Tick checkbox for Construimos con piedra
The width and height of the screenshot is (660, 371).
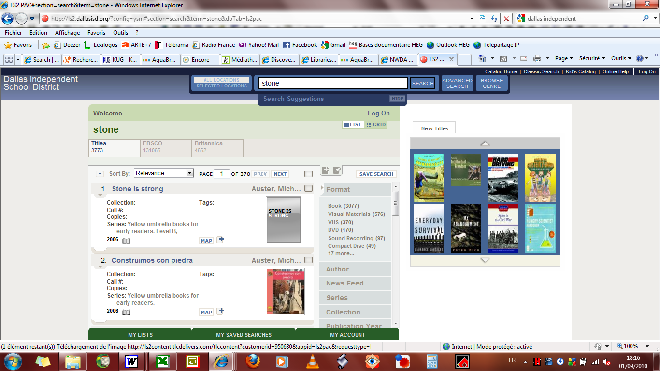(x=309, y=260)
